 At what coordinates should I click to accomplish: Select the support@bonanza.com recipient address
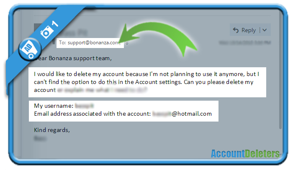tap(94, 43)
